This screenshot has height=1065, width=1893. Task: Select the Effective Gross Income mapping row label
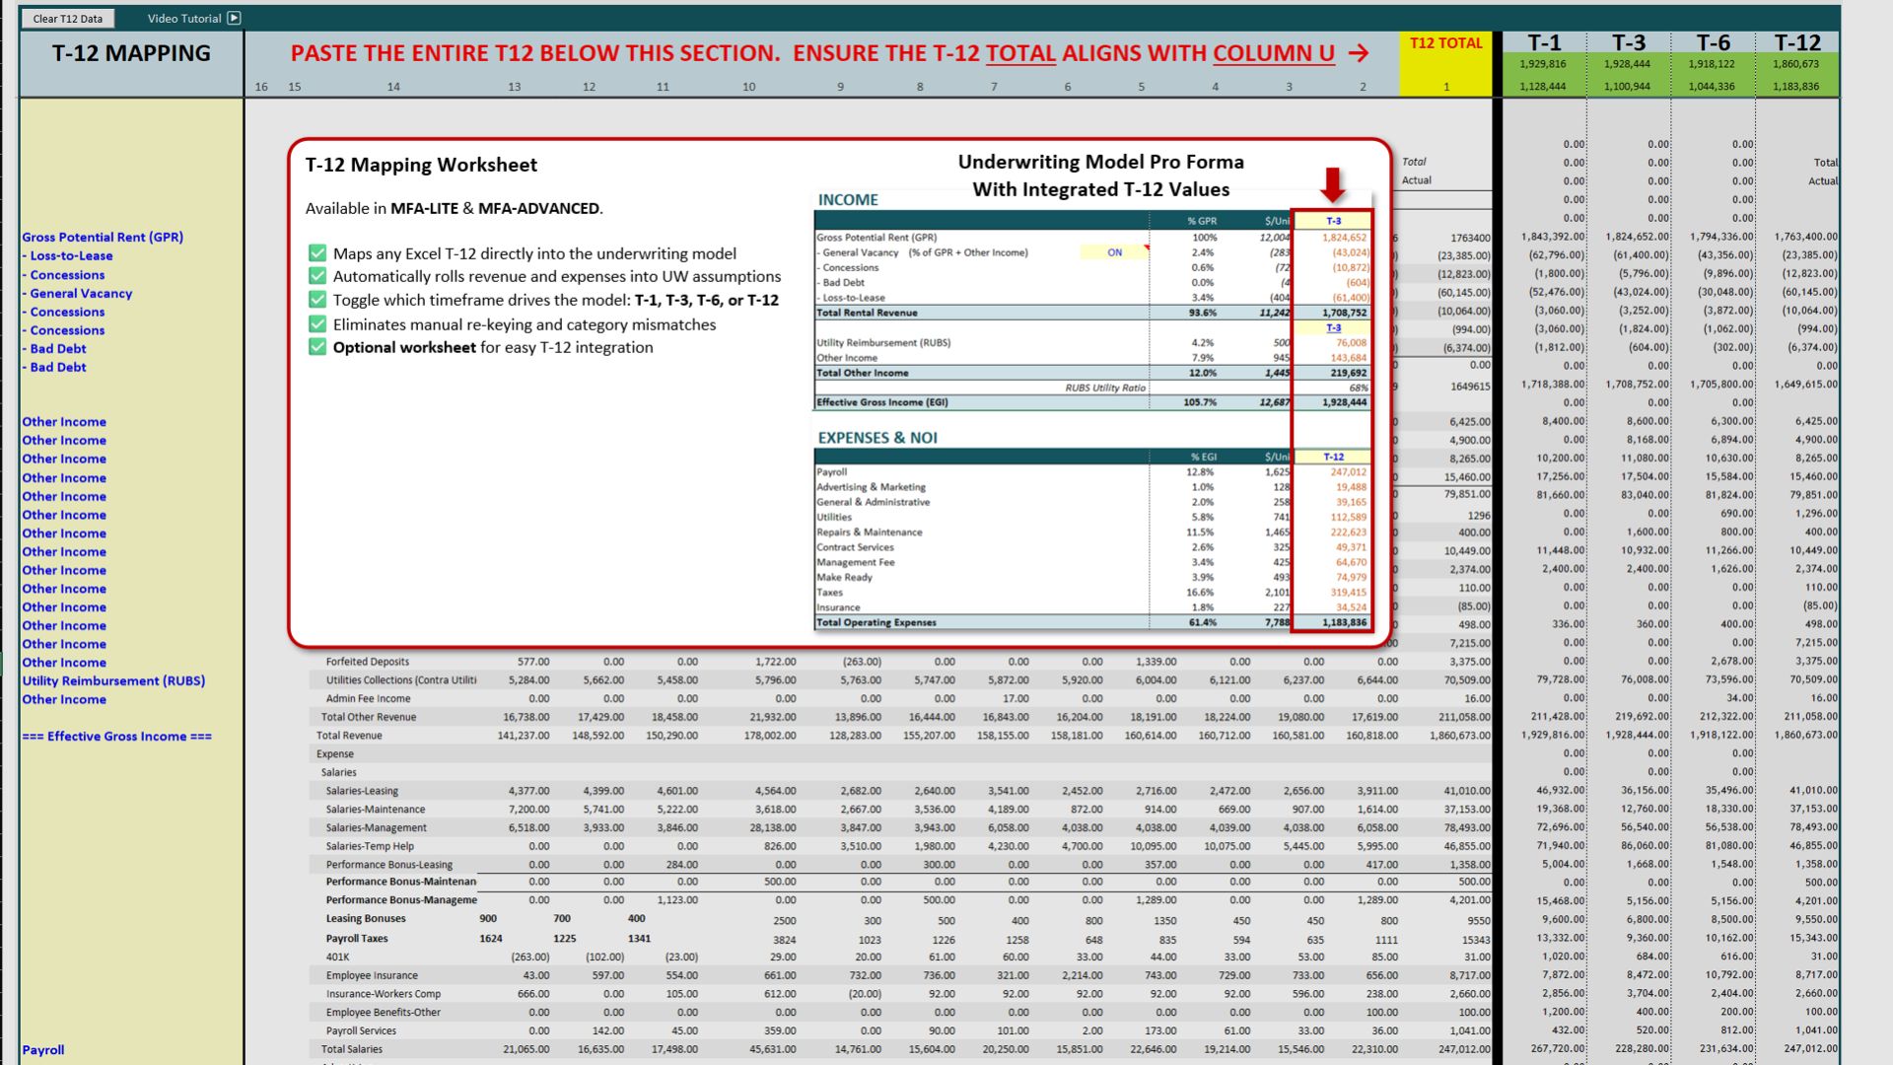116,736
